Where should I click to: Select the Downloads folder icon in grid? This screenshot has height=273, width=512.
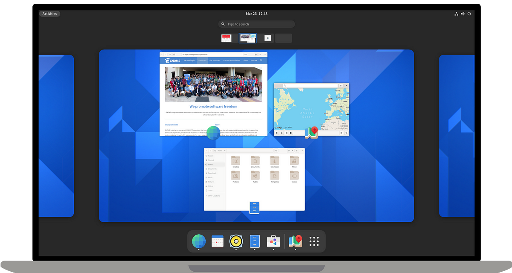(275, 160)
